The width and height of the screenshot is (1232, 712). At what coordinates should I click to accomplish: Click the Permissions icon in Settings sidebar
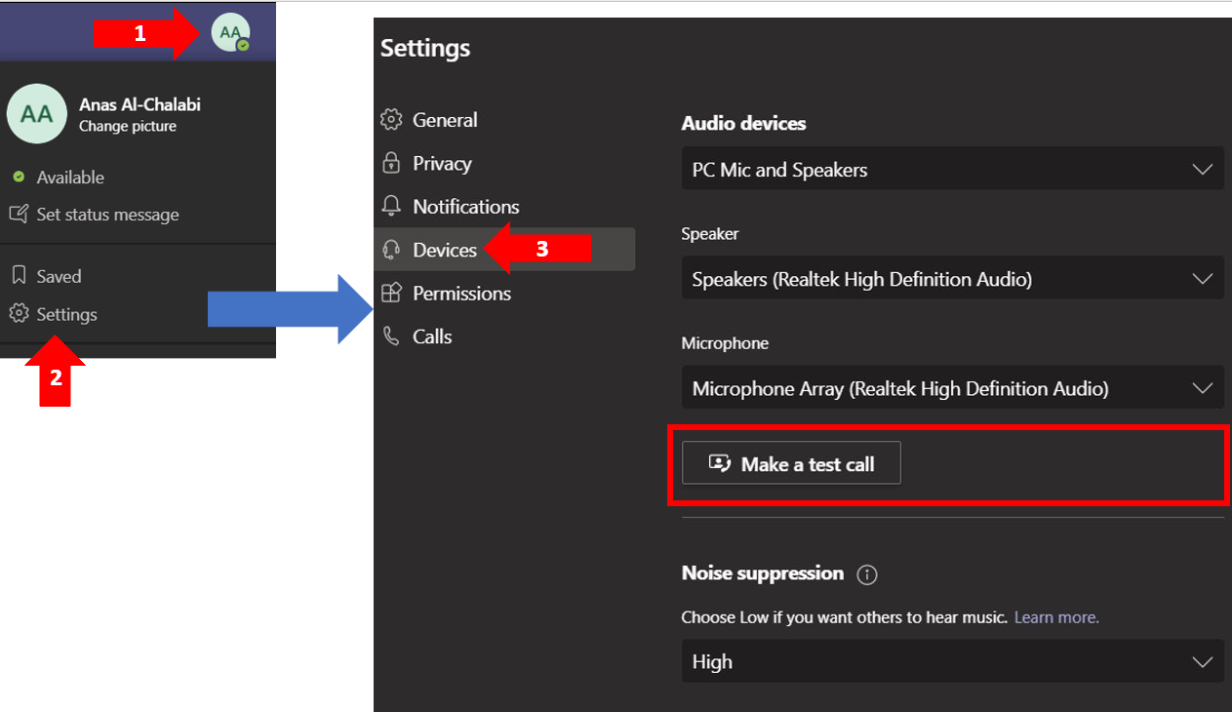coord(391,293)
